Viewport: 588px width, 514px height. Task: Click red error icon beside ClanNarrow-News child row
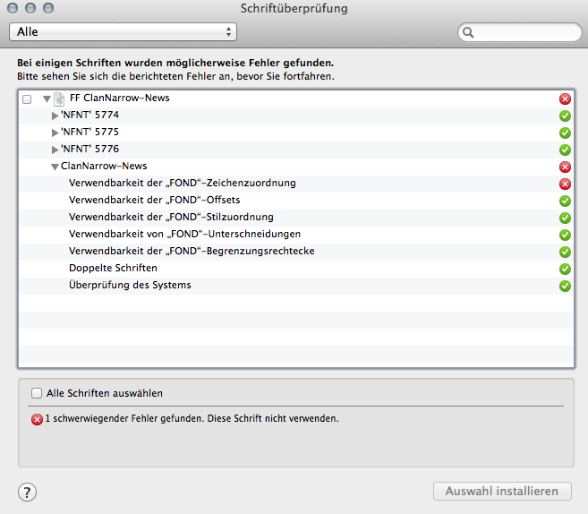point(565,167)
